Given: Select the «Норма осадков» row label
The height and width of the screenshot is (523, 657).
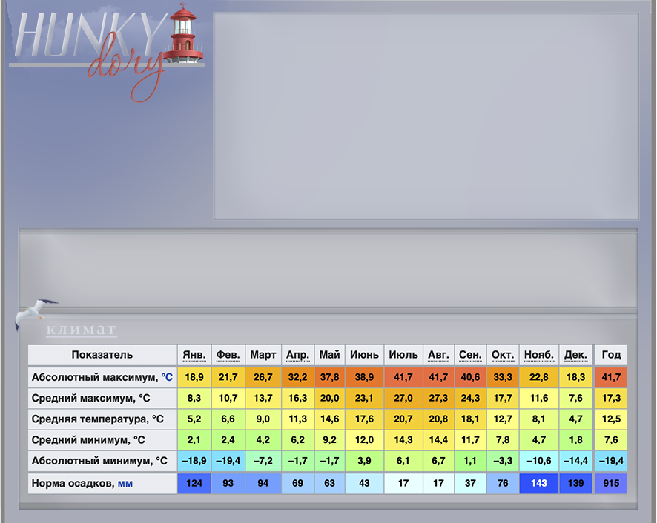Looking at the screenshot, I should click(73, 484).
